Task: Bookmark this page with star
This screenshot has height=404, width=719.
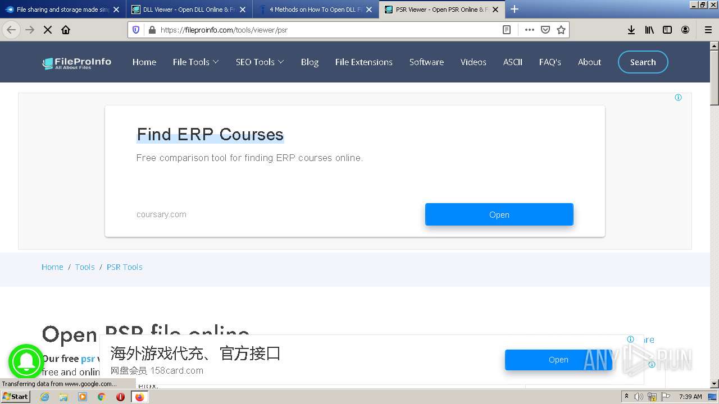Action: coord(561,30)
